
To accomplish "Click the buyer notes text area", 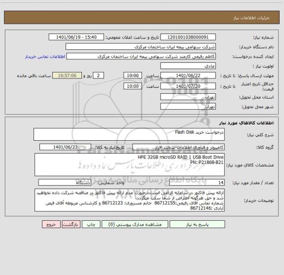I will [130, 200].
